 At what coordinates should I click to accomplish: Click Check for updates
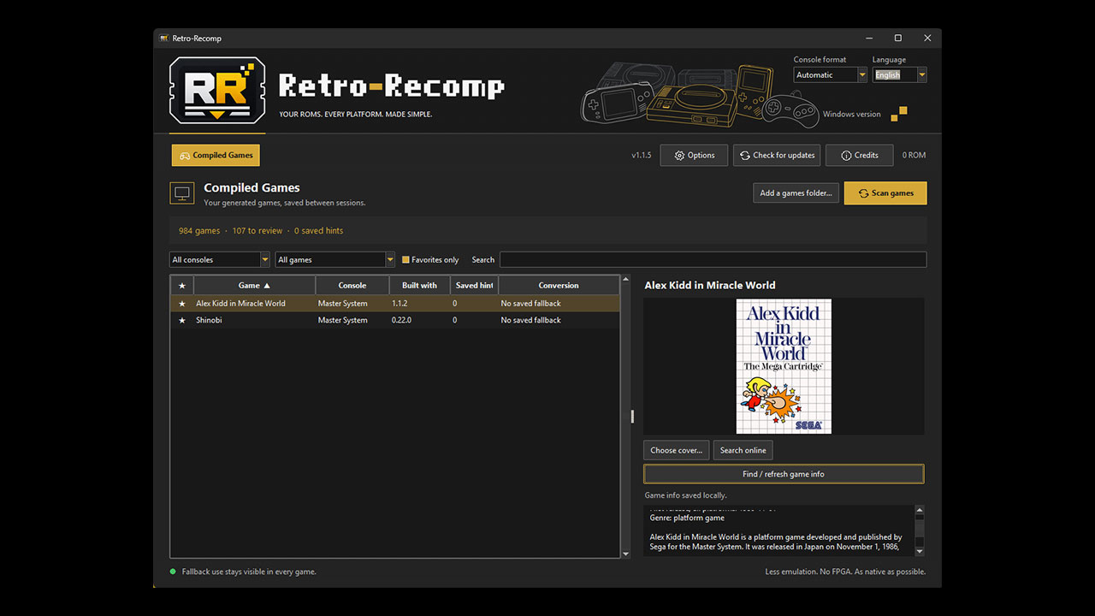click(777, 156)
